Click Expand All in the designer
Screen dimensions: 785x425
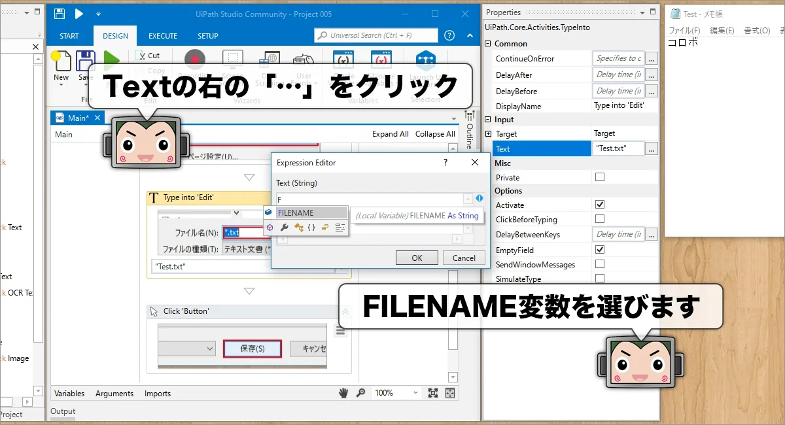pyautogui.click(x=391, y=134)
